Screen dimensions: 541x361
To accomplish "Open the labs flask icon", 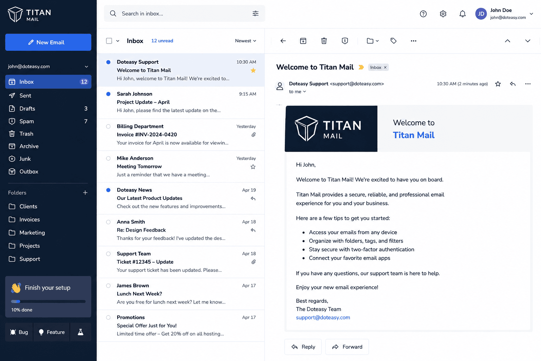I will coord(81,332).
